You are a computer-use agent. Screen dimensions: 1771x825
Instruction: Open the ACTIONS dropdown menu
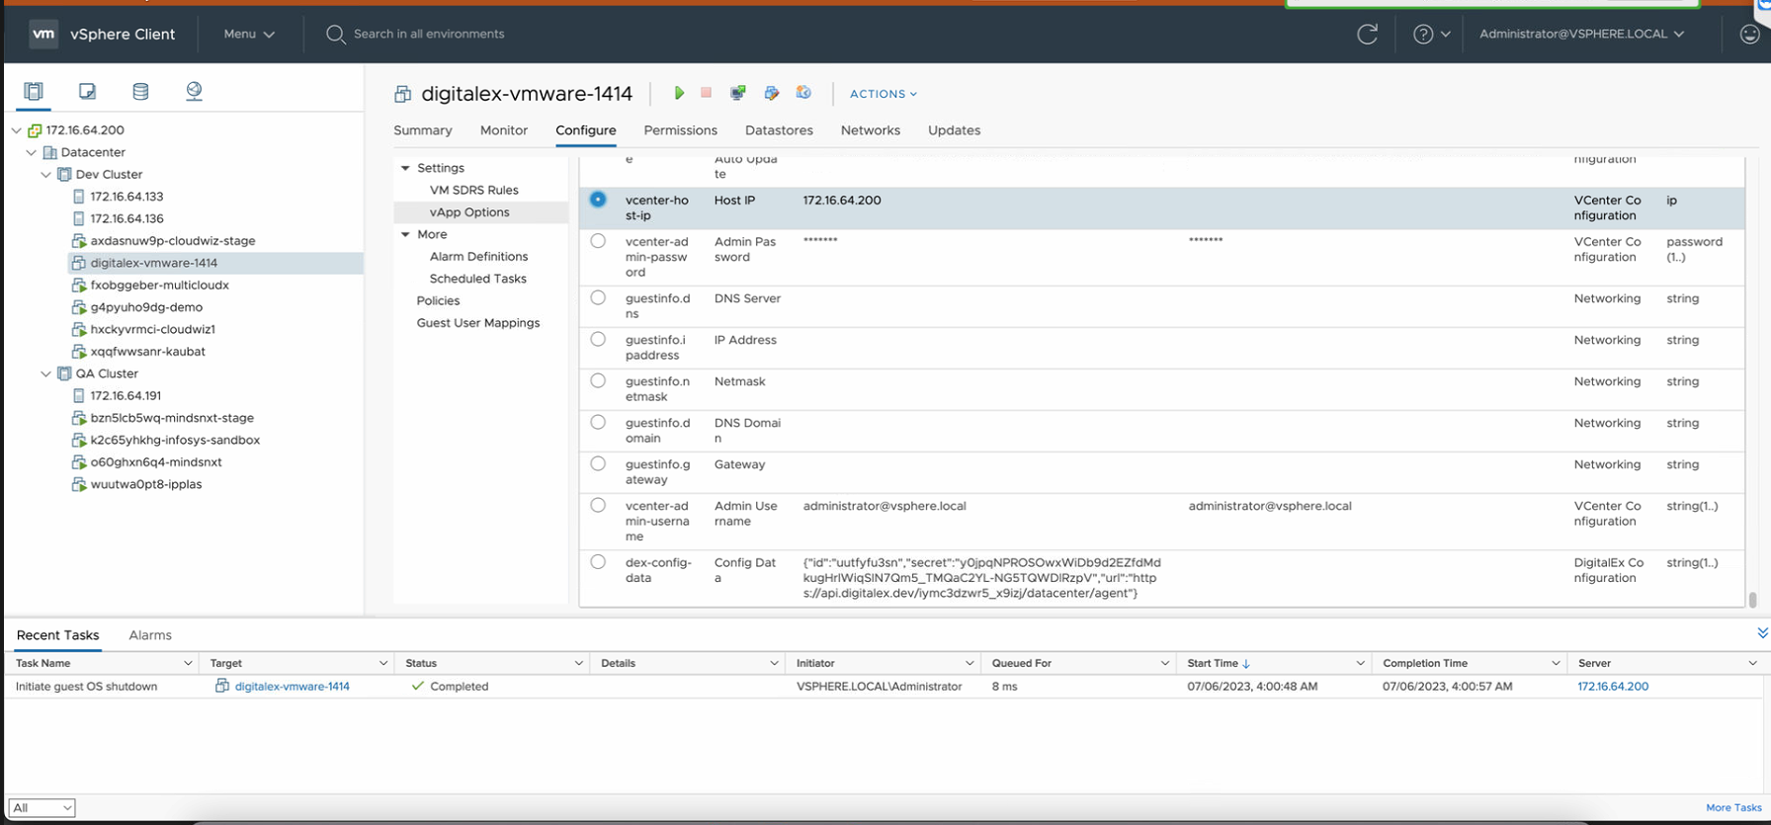click(883, 94)
